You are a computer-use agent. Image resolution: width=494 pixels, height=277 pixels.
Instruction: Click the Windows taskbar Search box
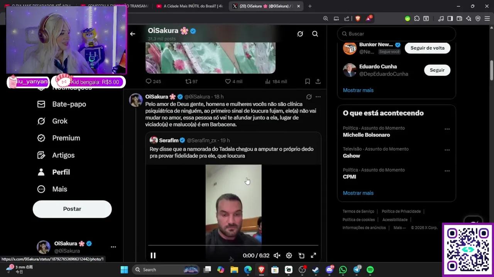[x=166, y=270]
